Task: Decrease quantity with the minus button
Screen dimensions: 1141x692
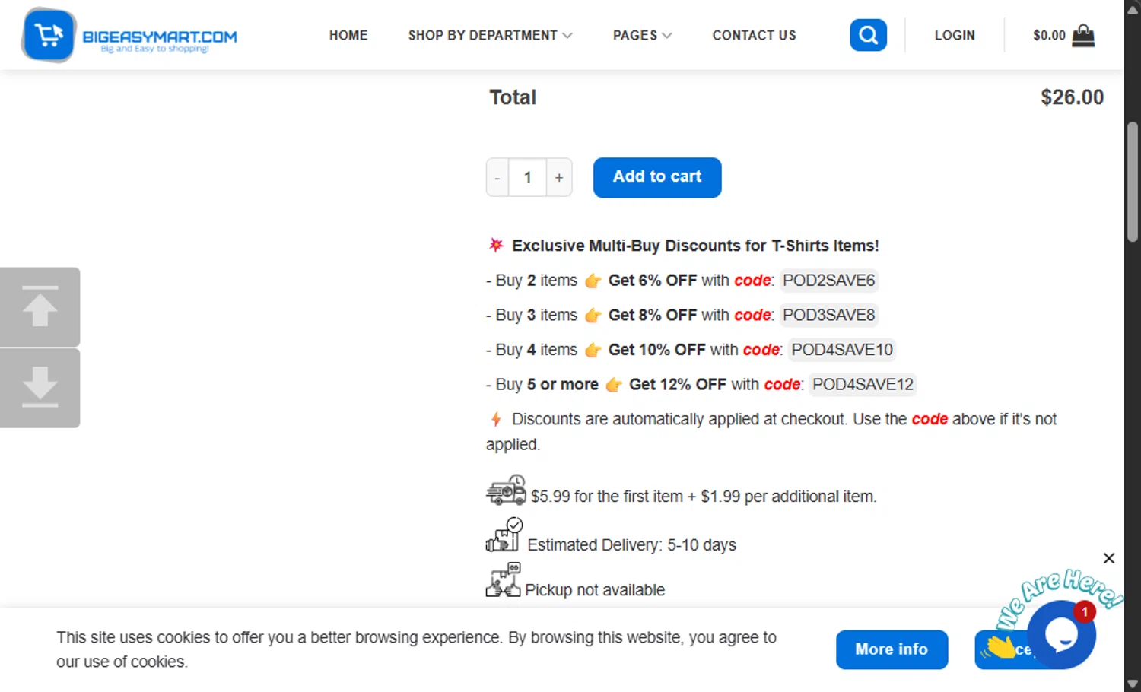Action: pyautogui.click(x=497, y=178)
